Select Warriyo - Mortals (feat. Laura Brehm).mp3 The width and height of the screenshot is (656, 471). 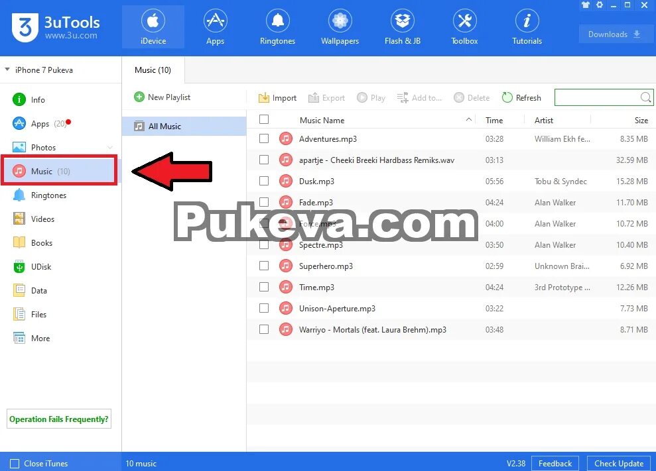[372, 330]
